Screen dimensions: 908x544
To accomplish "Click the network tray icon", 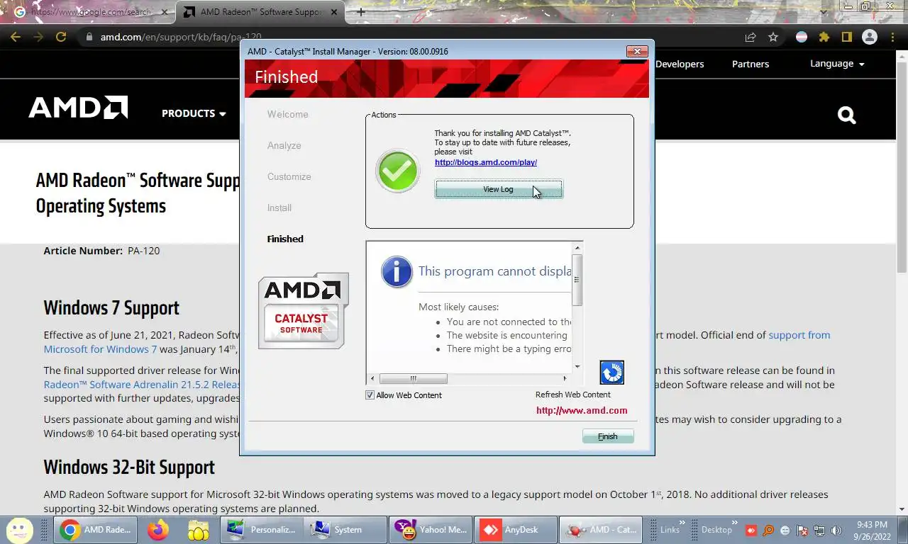I will coord(819,530).
